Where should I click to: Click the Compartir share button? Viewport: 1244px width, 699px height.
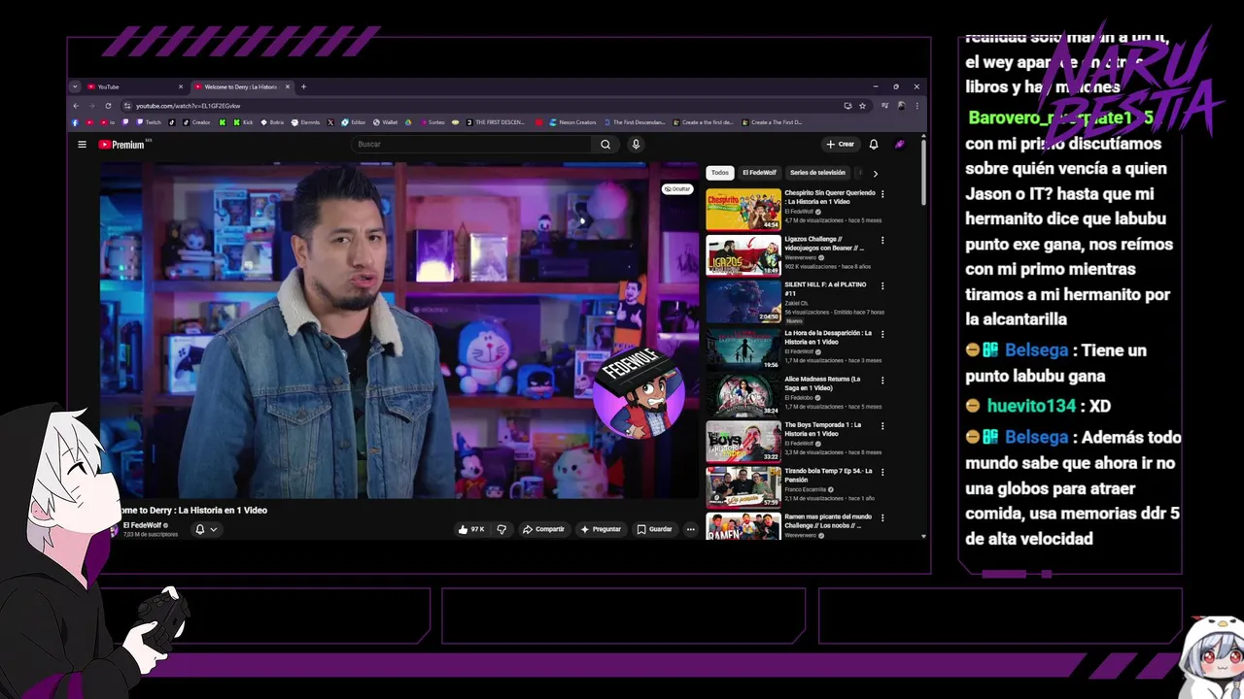coord(543,529)
